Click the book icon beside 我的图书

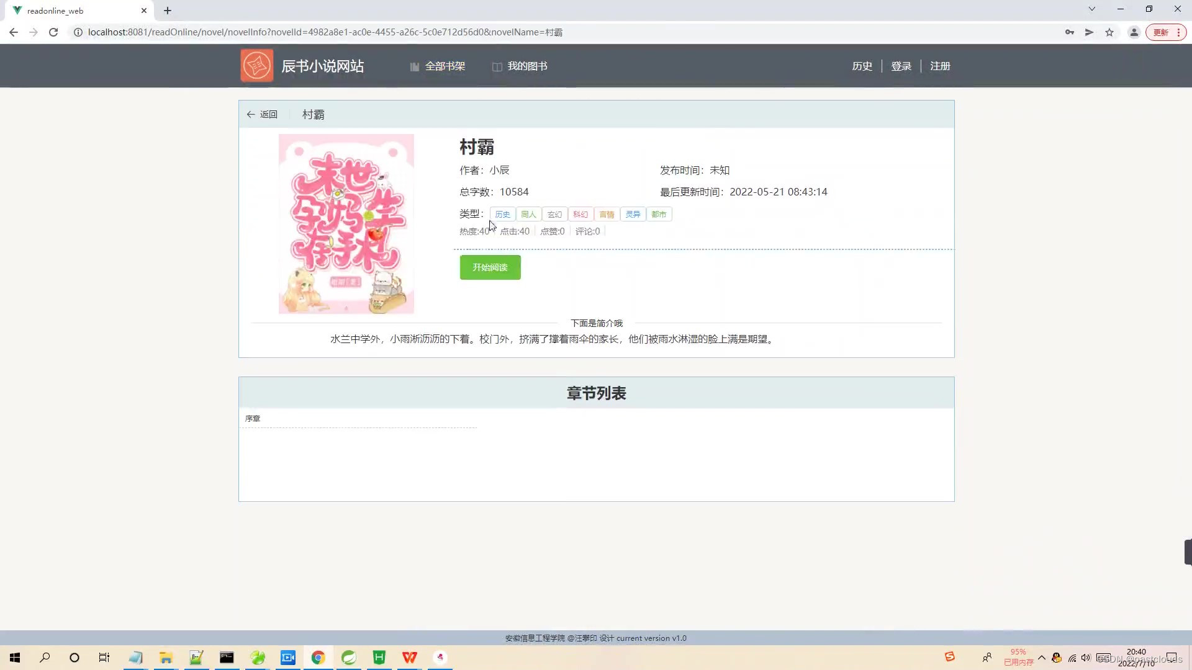coord(497,66)
